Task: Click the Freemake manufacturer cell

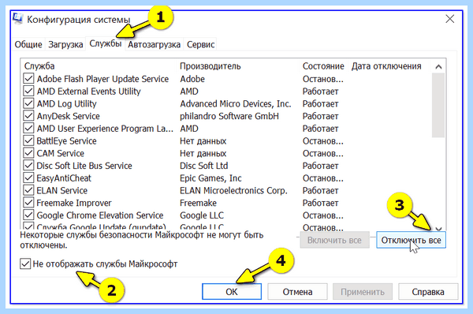Action: coord(198,203)
